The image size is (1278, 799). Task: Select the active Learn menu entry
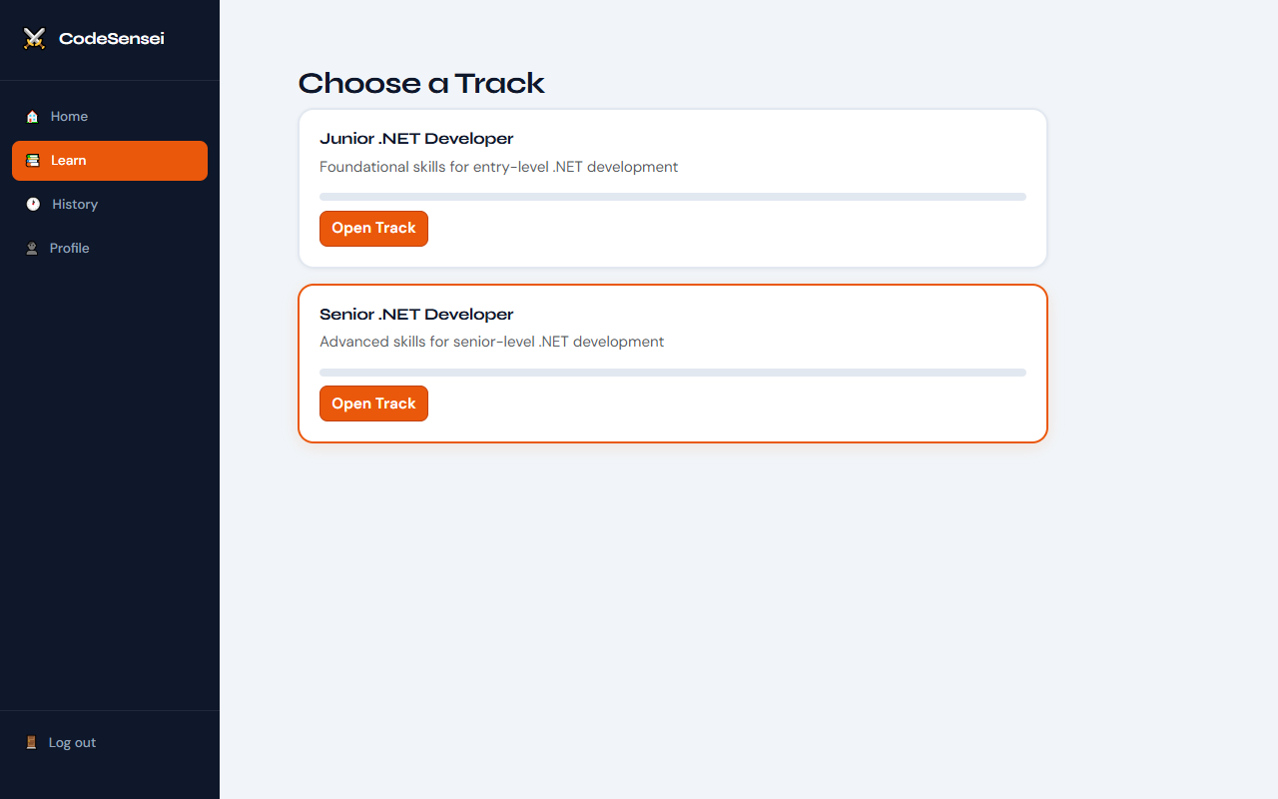pos(70,160)
